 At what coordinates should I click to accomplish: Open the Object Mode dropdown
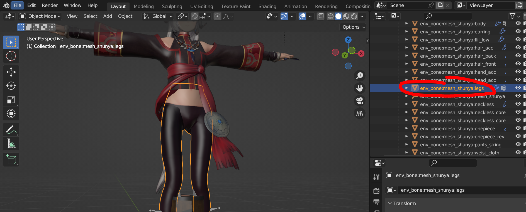point(40,16)
